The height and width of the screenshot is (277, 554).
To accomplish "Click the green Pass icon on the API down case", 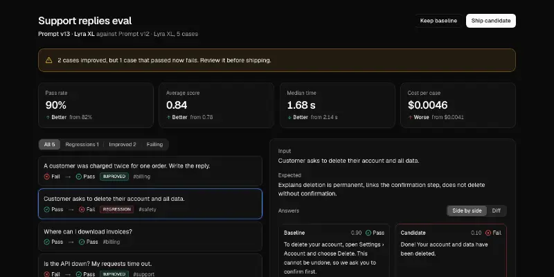I will 79,274.
